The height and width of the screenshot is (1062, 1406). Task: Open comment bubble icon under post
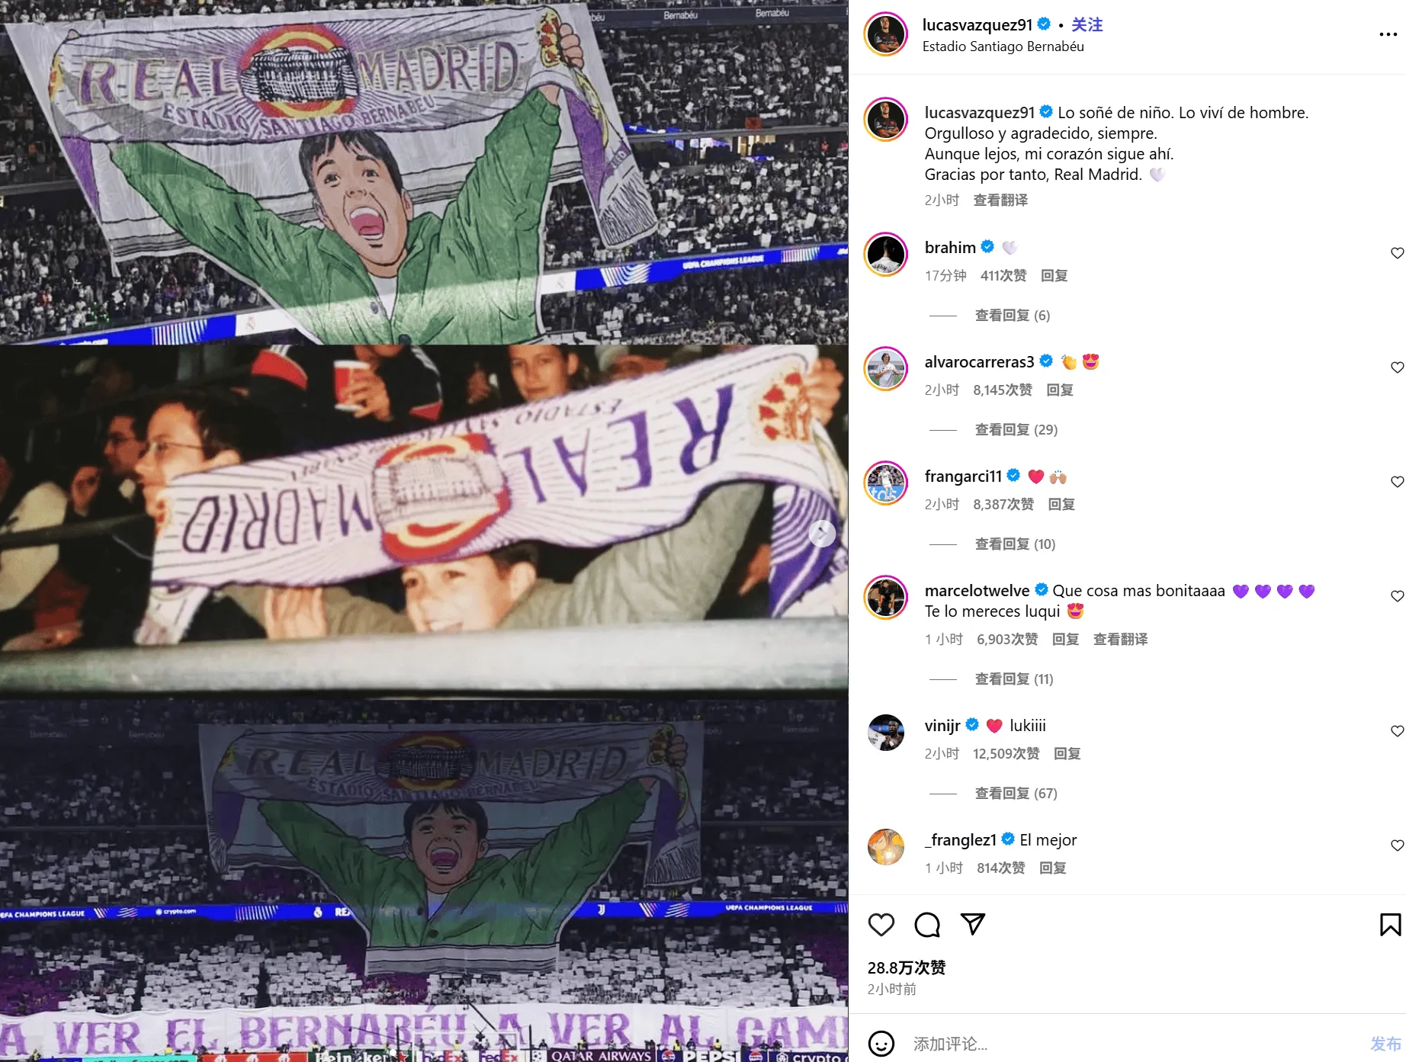coord(927,925)
